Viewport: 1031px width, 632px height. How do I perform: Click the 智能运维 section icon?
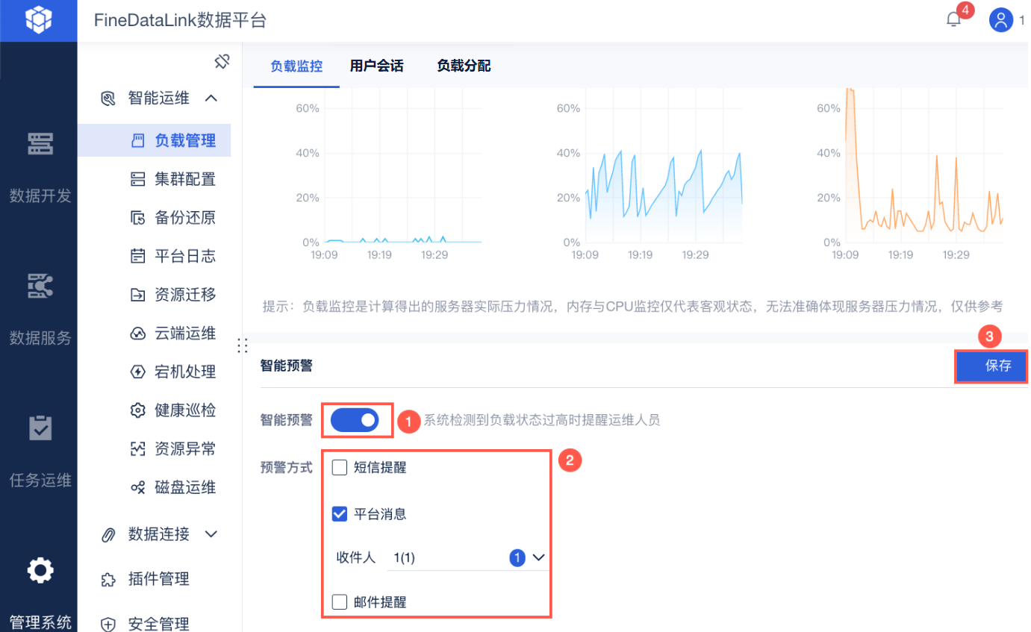(x=108, y=98)
